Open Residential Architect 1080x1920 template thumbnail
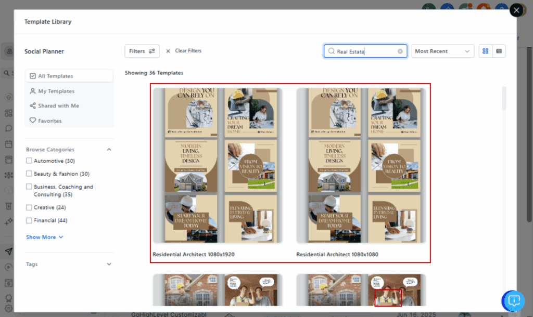 pyautogui.click(x=218, y=166)
